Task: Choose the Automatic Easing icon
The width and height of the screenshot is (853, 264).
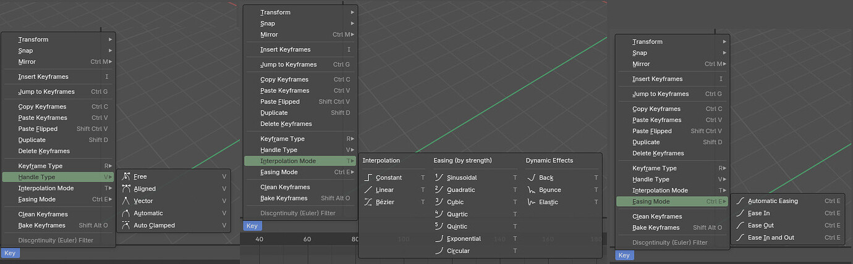Action: 741,201
